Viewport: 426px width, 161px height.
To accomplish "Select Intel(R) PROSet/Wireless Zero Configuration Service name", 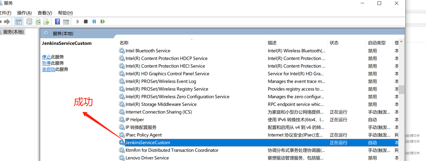I will (177, 97).
